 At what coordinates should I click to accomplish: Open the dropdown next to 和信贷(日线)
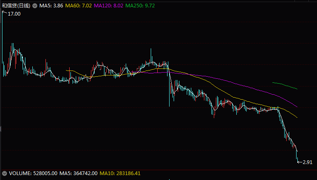click(x=35, y=6)
